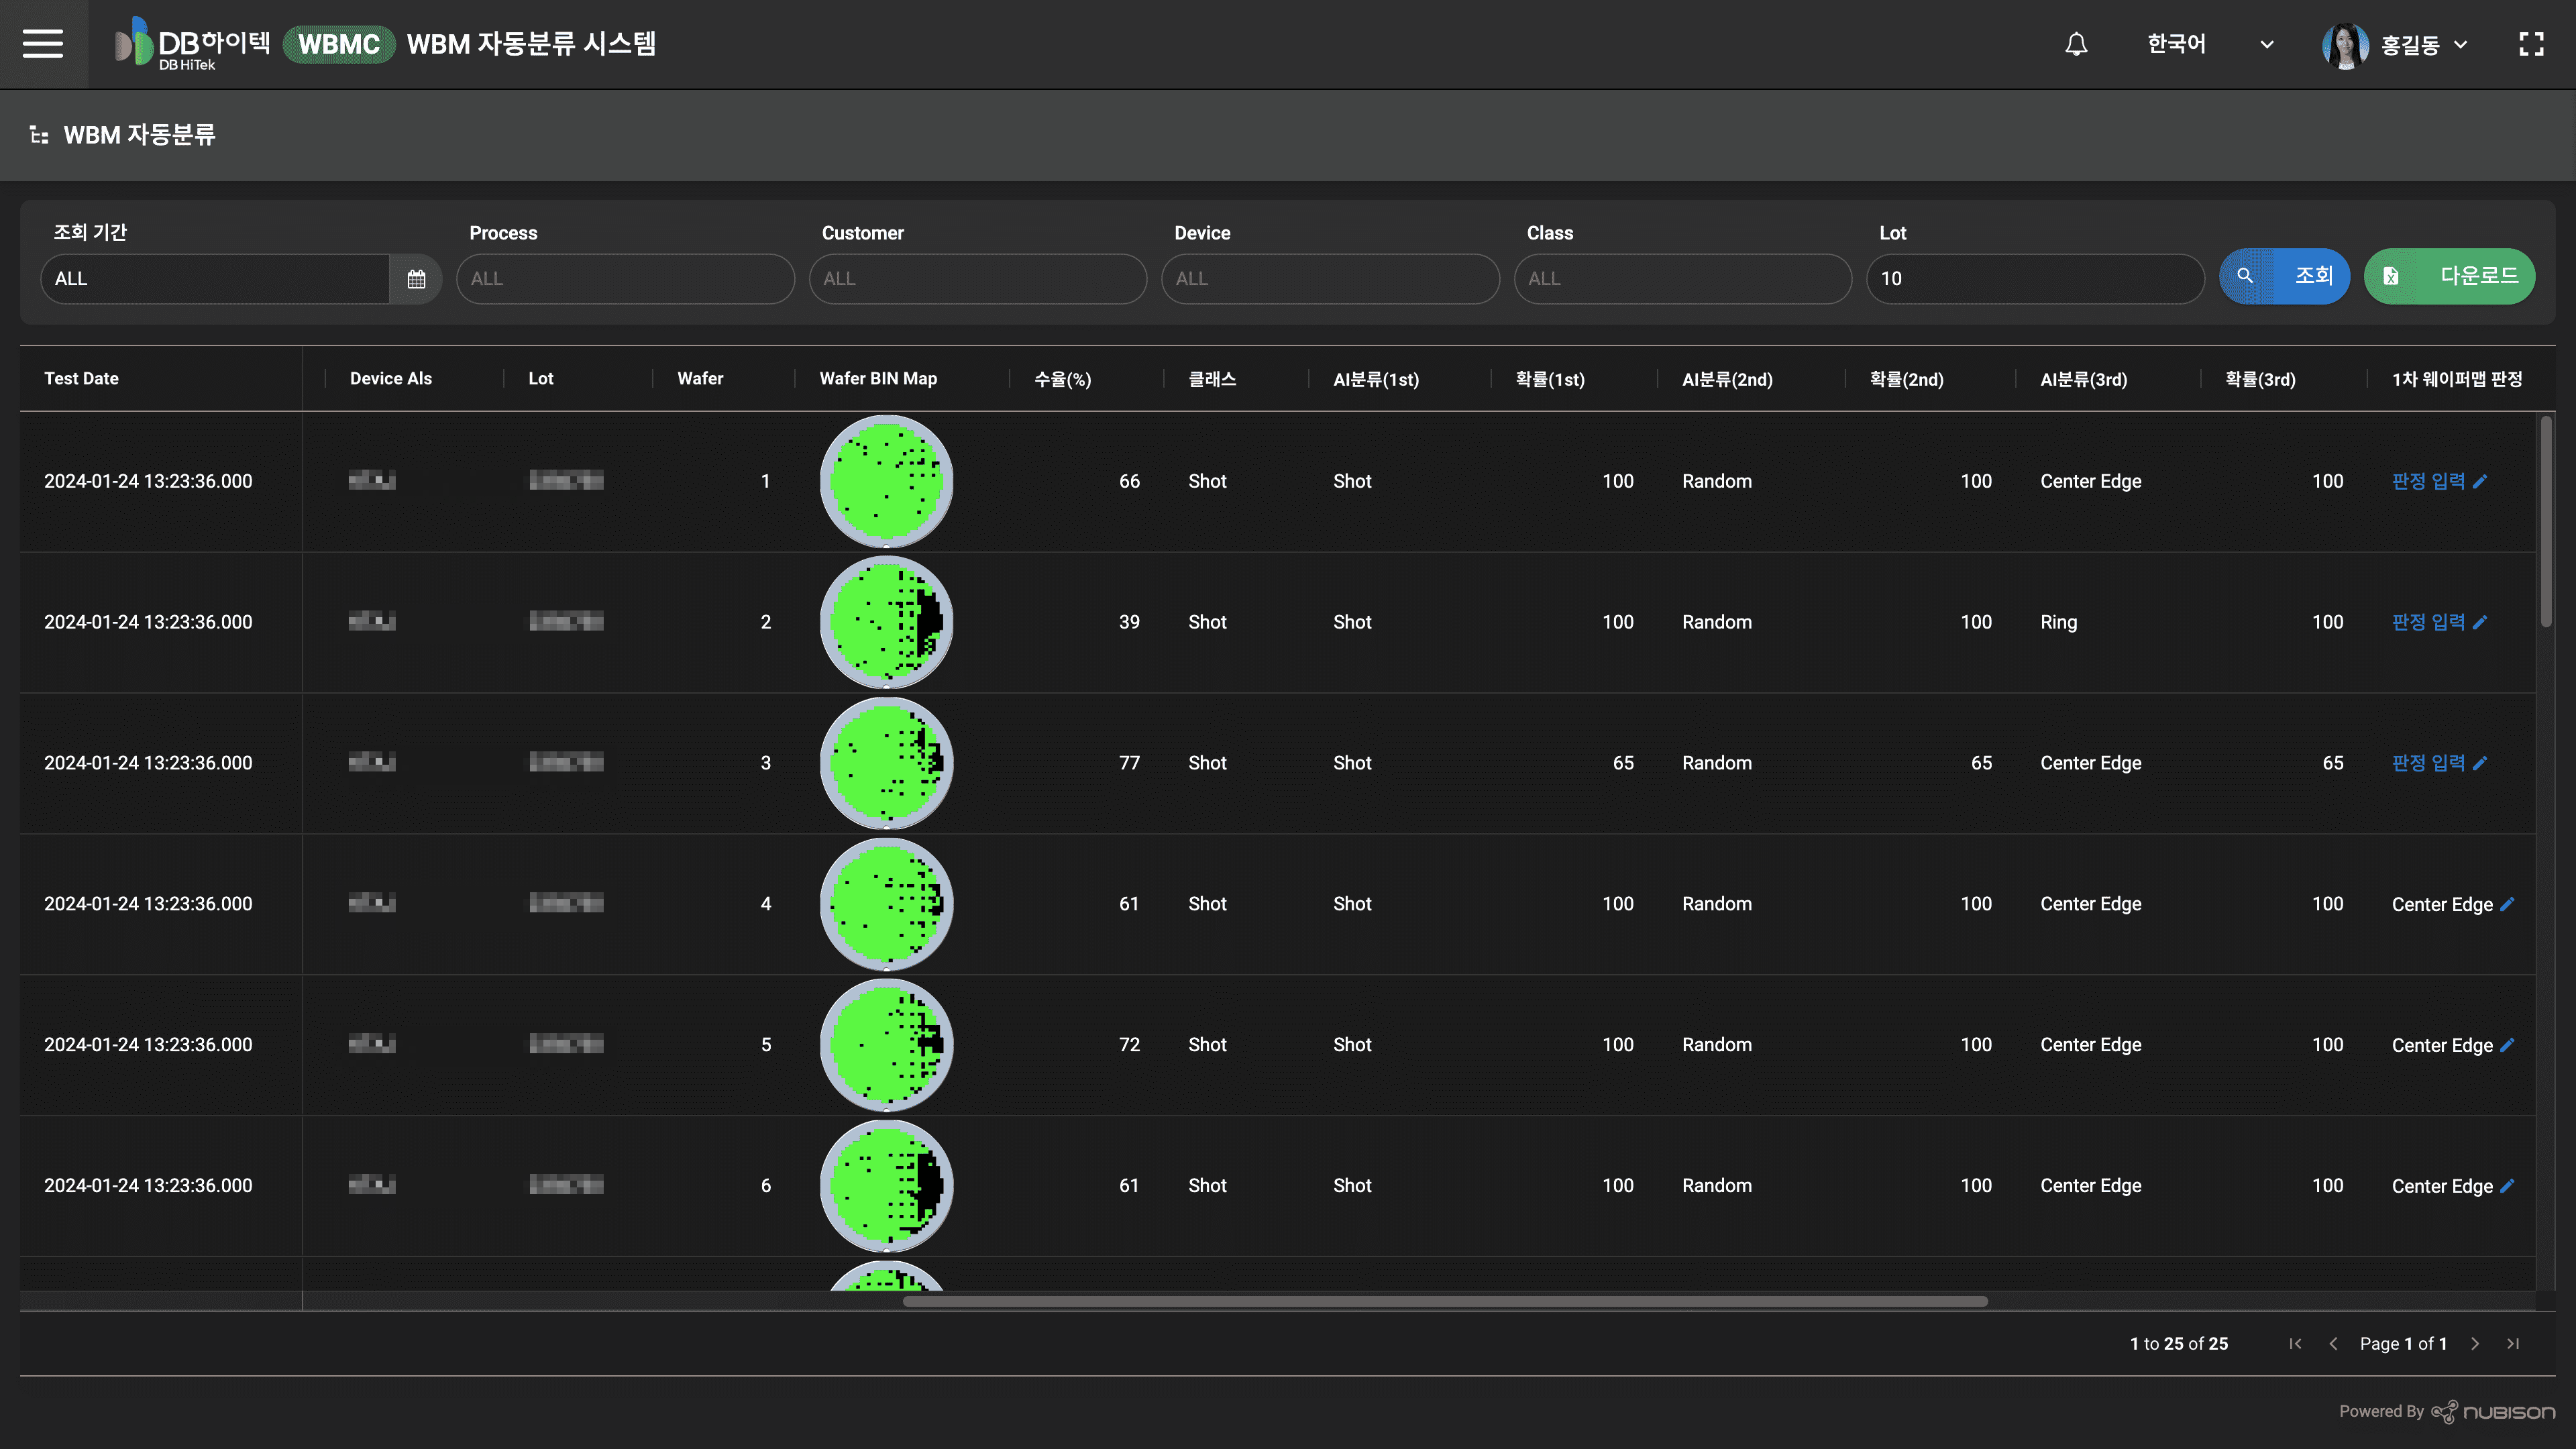
Task: Open the calendar date picker icon
Action: 416,279
